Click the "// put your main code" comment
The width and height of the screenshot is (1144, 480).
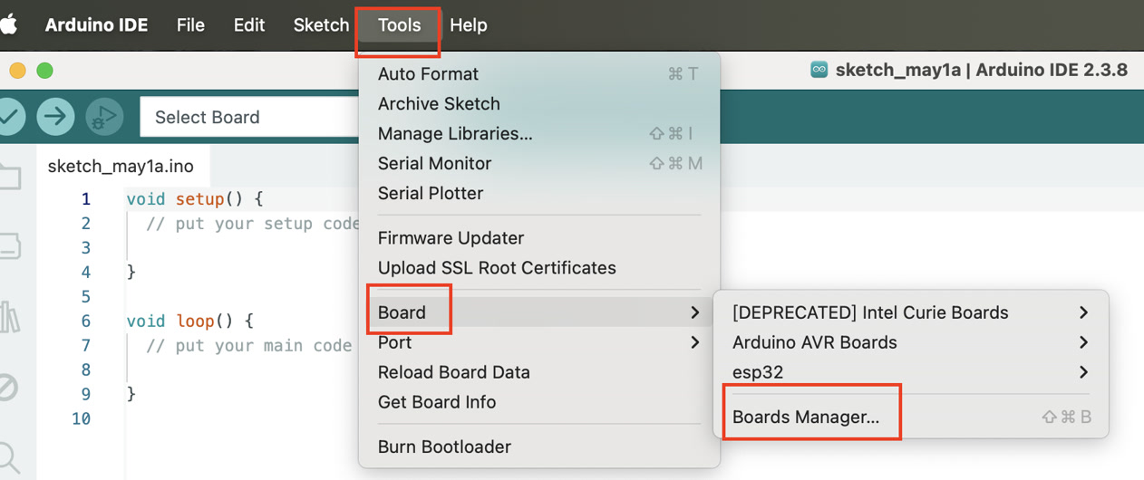(249, 346)
